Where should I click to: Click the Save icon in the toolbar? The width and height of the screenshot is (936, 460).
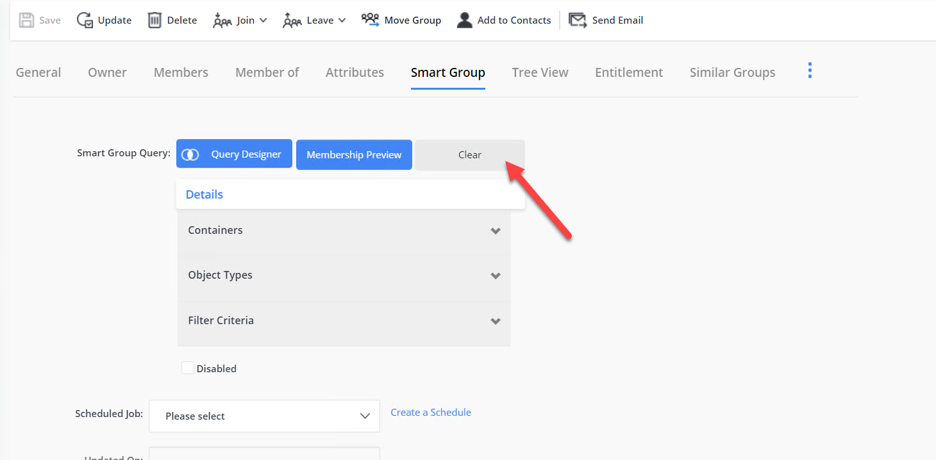click(x=26, y=20)
